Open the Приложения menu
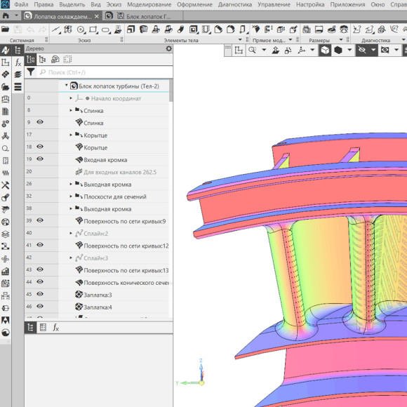Viewport: 407px width, 407px height. pyautogui.click(x=347, y=4)
